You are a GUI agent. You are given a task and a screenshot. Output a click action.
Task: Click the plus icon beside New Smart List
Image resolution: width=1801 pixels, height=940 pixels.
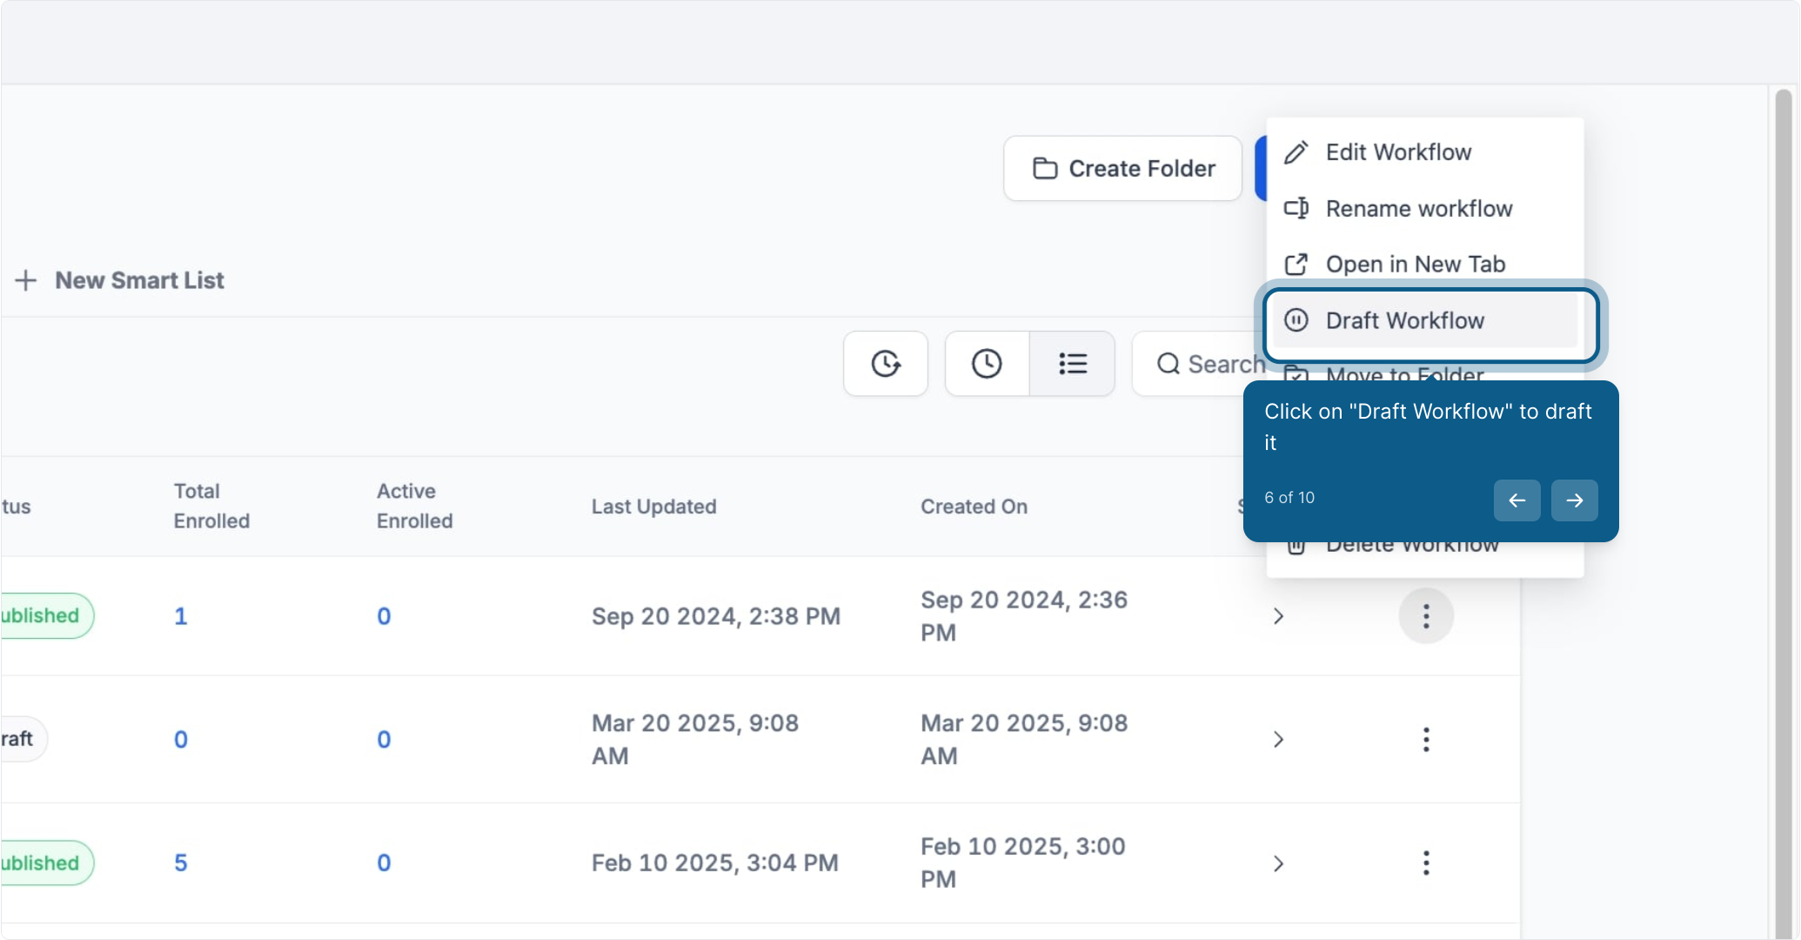point(26,280)
